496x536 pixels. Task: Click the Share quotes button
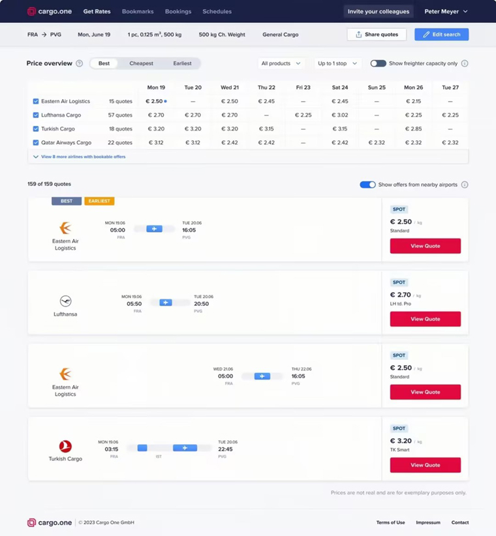coord(377,34)
